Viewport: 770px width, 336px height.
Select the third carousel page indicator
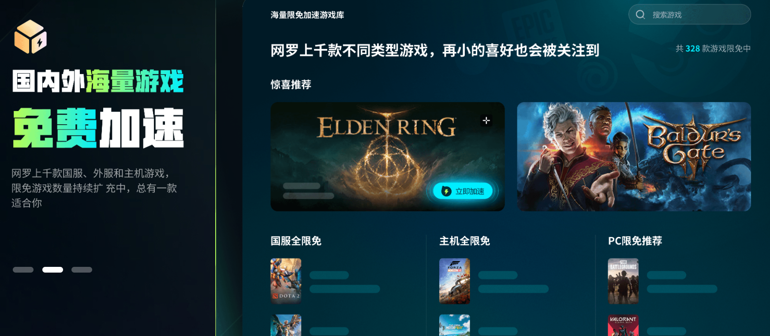pos(82,270)
